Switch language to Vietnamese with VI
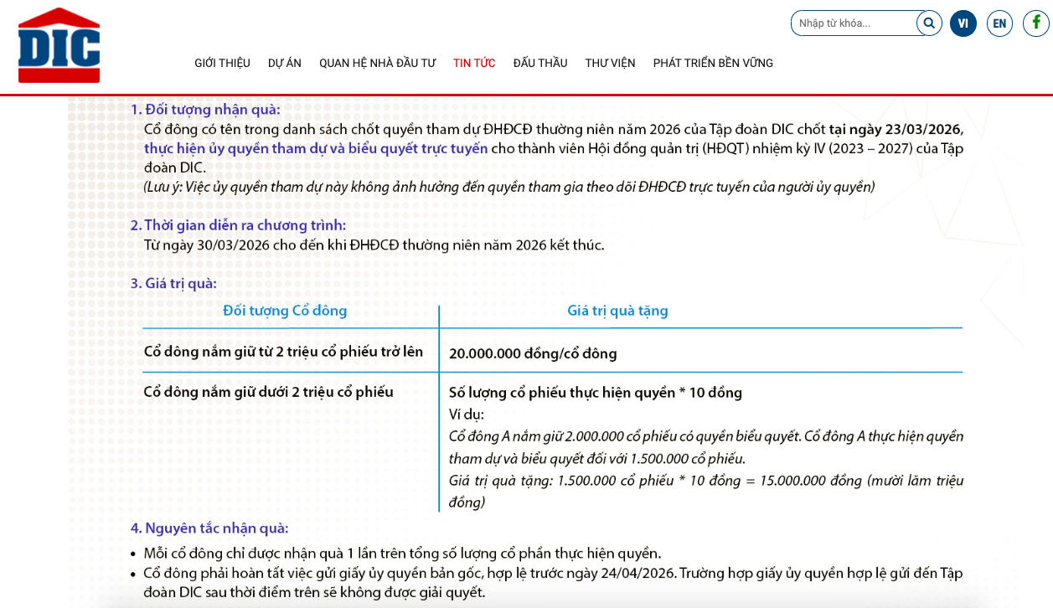The width and height of the screenshot is (1053, 608). click(x=963, y=23)
